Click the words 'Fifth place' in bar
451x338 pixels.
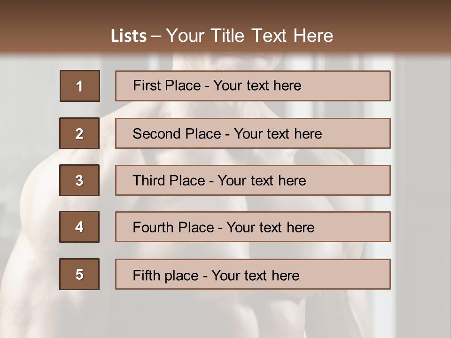point(166,276)
